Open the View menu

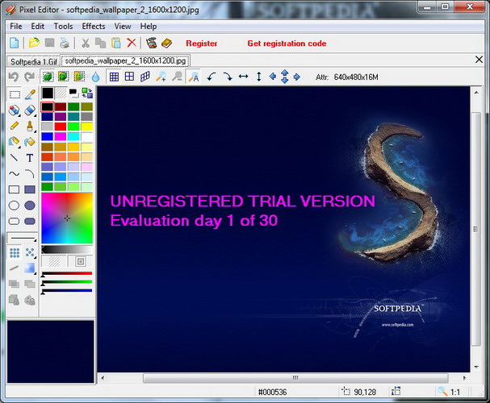(x=123, y=27)
